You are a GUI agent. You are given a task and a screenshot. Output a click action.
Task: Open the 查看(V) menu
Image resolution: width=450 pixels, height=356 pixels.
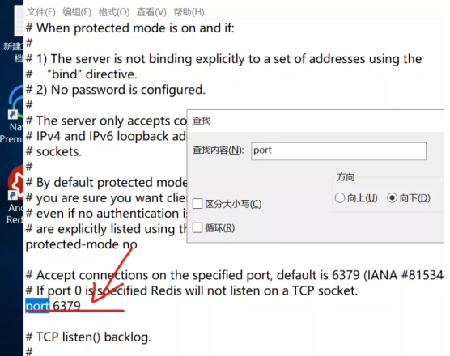pyautogui.click(x=151, y=12)
